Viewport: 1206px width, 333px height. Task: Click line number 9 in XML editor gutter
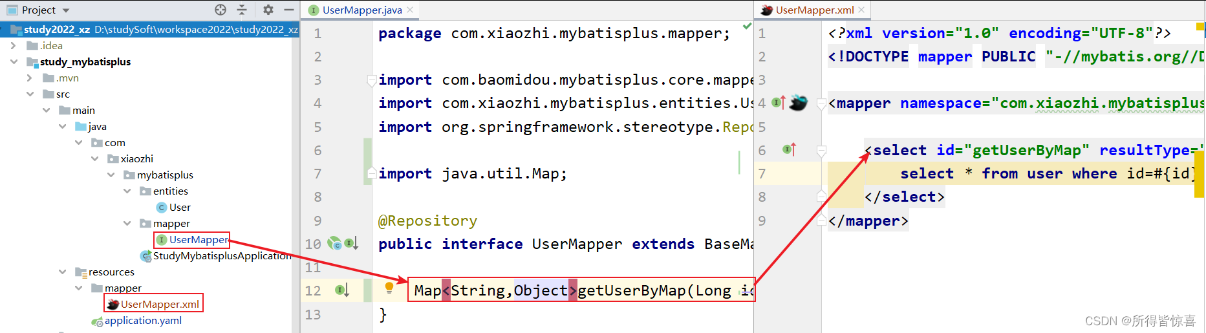click(x=762, y=220)
